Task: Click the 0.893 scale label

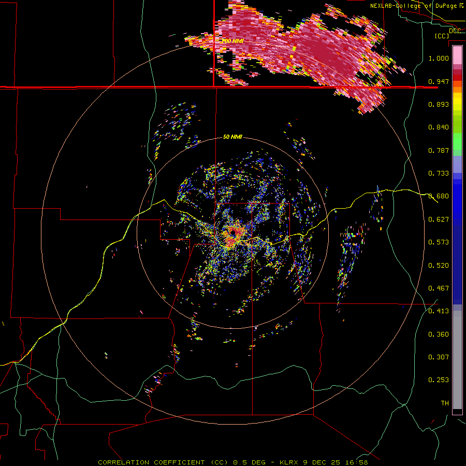Action: [439, 104]
